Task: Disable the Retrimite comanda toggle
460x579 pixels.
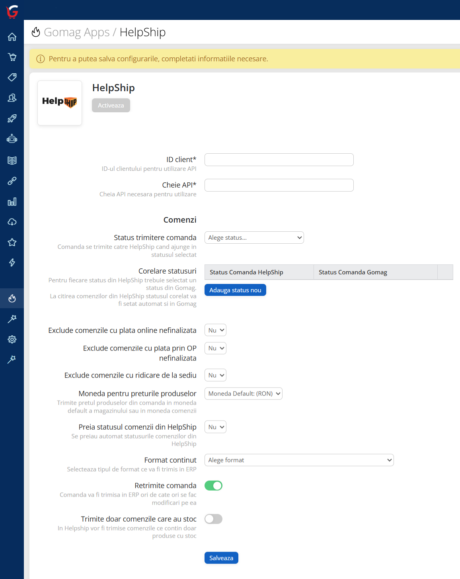Action: 213,485
